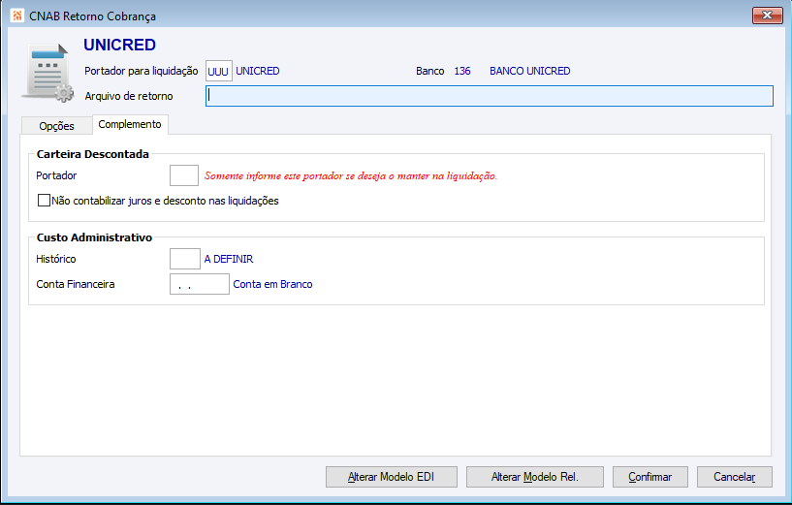Click the Histórico code field
Image resolution: width=792 pixels, height=505 pixels.
click(x=185, y=259)
